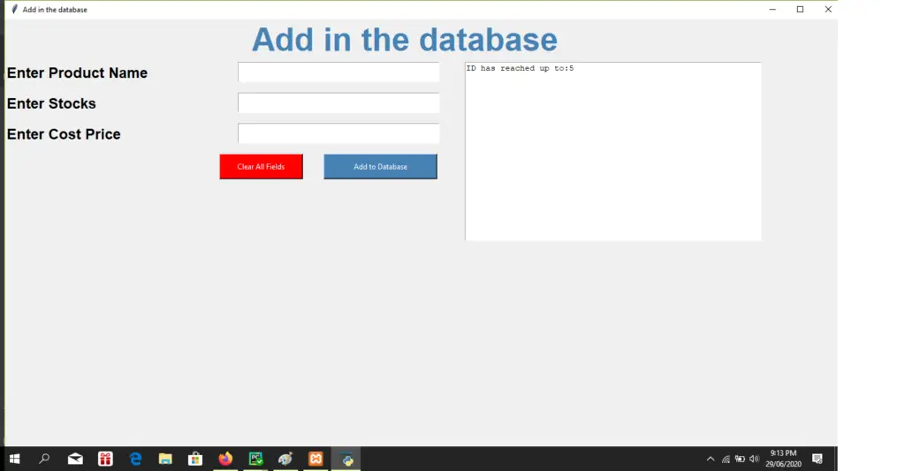The width and height of the screenshot is (905, 471).
Task: Click the 'ID has reached up to:5' text
Action: [x=520, y=68]
